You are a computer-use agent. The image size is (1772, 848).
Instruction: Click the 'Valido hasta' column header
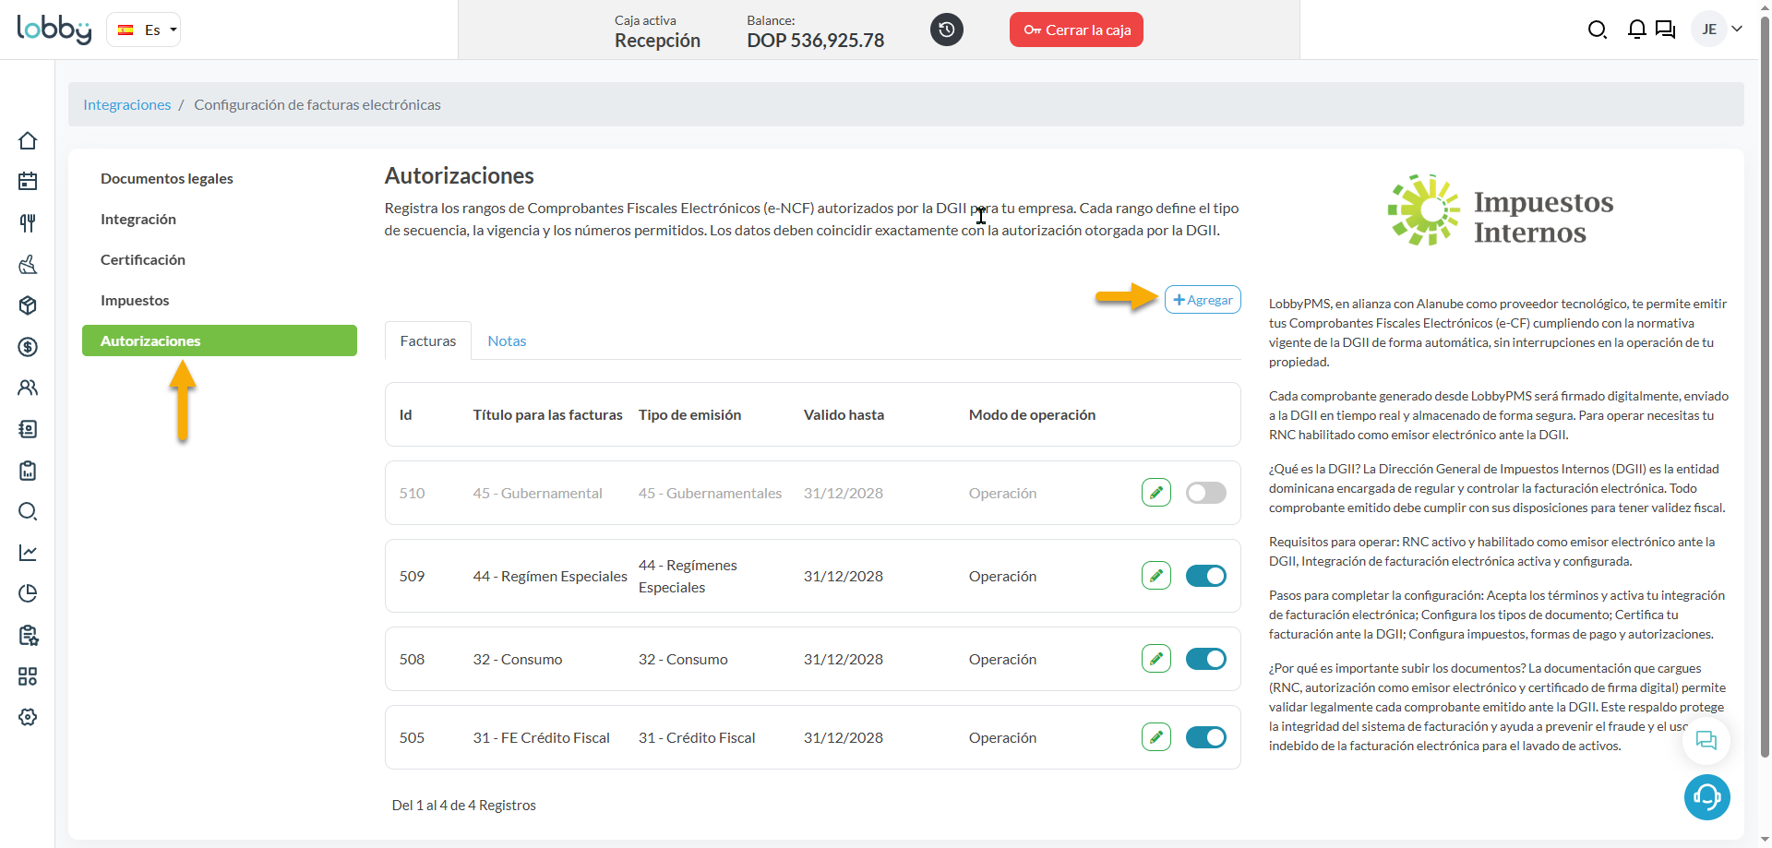tap(844, 414)
